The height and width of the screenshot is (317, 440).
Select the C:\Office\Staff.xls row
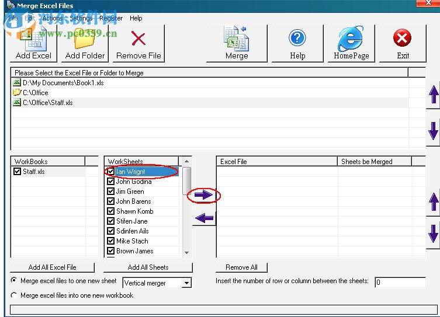[x=210, y=103]
